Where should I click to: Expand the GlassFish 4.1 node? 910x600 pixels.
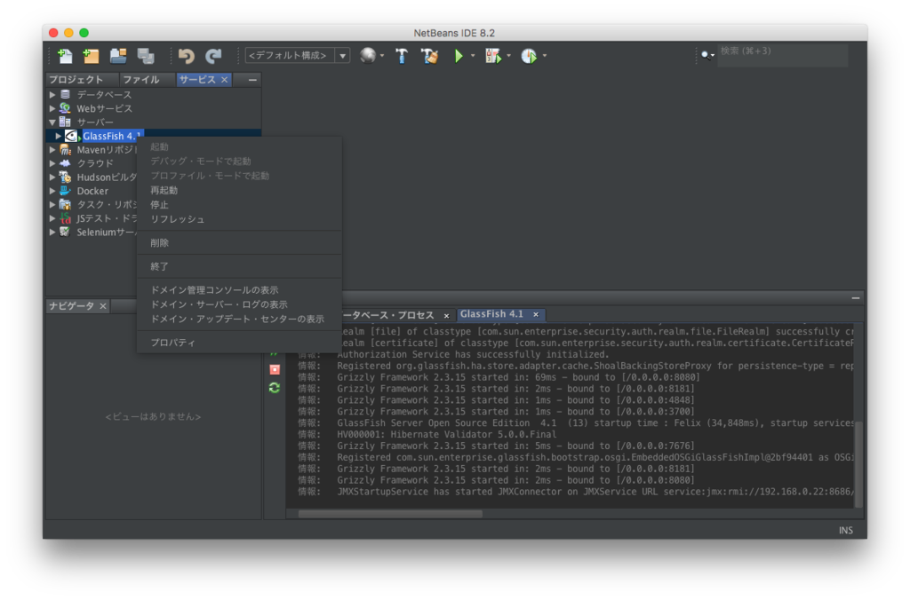(58, 136)
